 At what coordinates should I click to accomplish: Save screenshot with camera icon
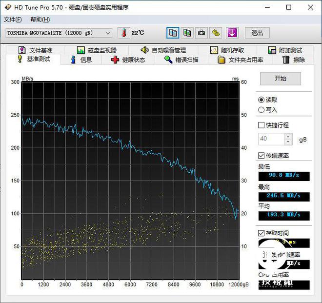click(x=201, y=33)
